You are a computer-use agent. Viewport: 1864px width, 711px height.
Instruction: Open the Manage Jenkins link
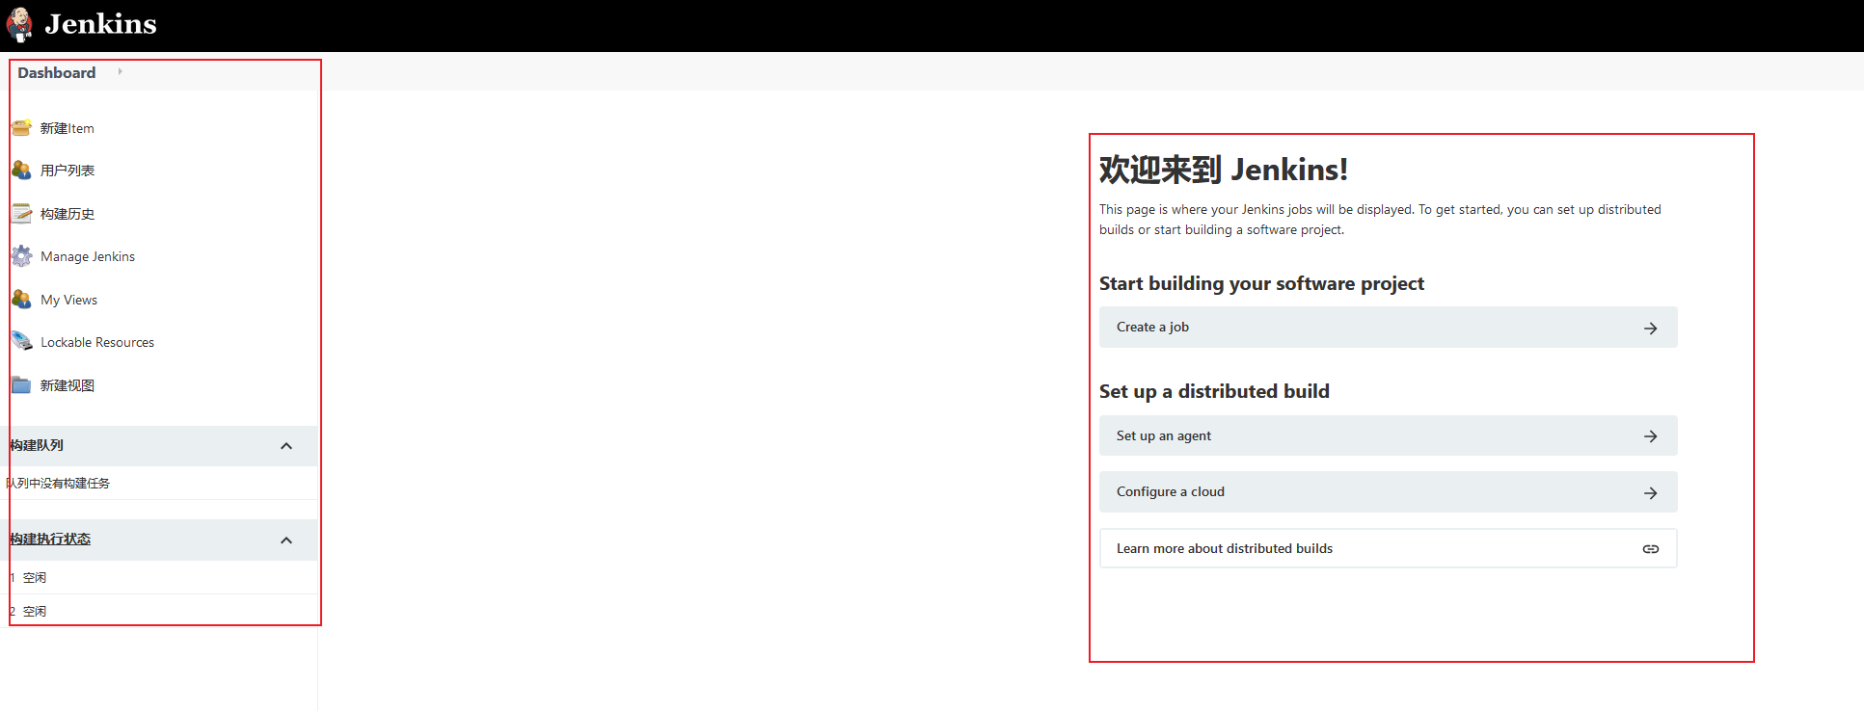point(88,256)
